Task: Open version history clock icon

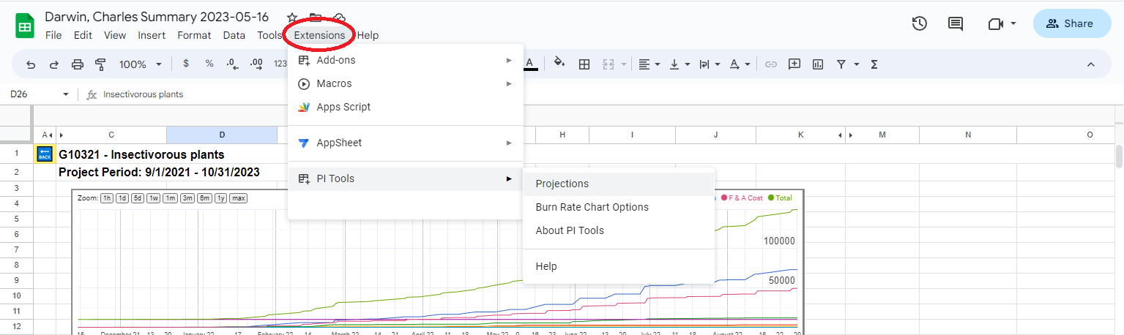Action: click(920, 23)
